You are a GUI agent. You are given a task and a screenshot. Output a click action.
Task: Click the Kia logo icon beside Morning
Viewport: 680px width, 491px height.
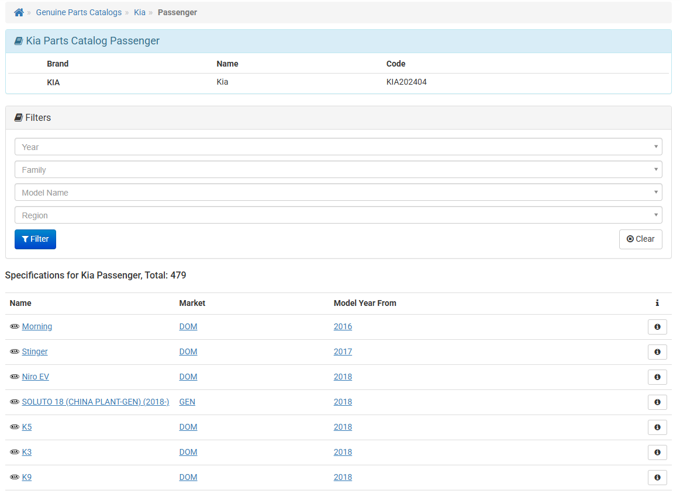tap(15, 326)
